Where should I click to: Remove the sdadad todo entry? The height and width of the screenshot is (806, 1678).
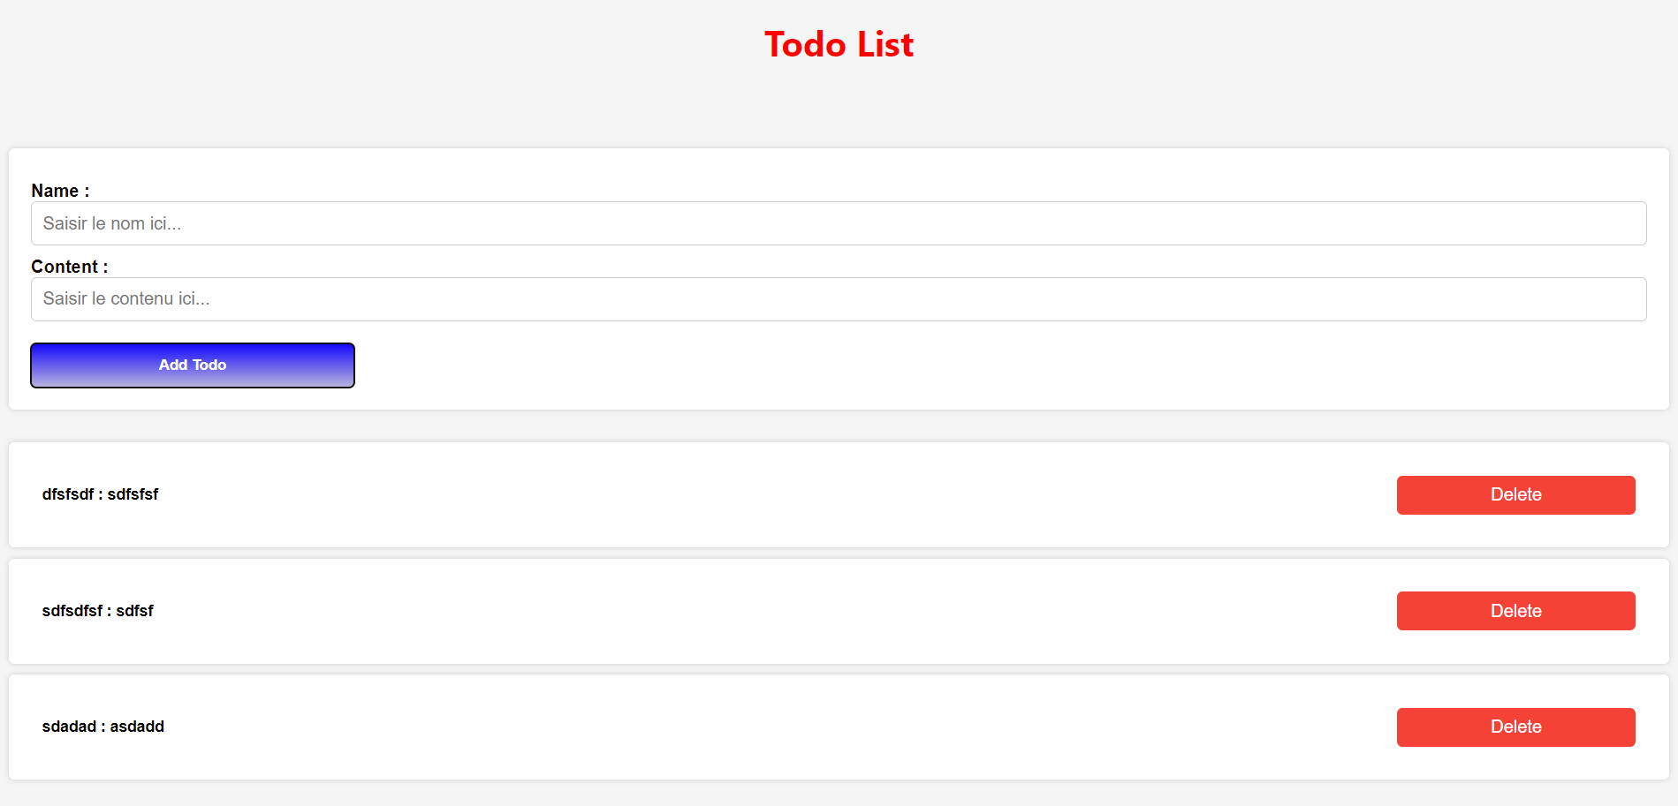point(1515,727)
